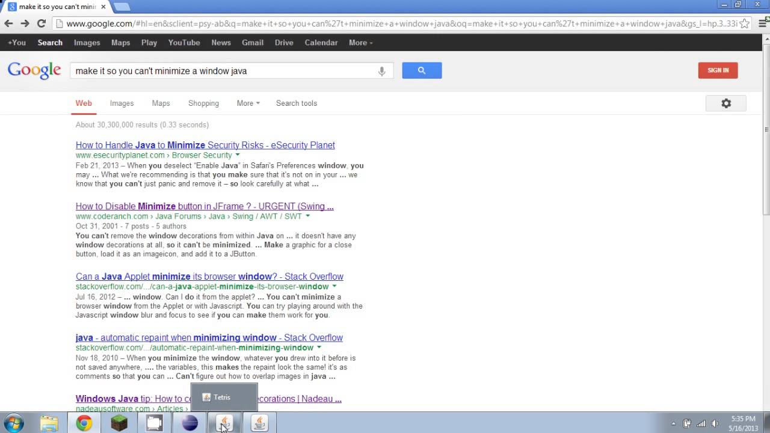
Task: Open the eSecurity Planet Java result
Action: (x=205, y=145)
